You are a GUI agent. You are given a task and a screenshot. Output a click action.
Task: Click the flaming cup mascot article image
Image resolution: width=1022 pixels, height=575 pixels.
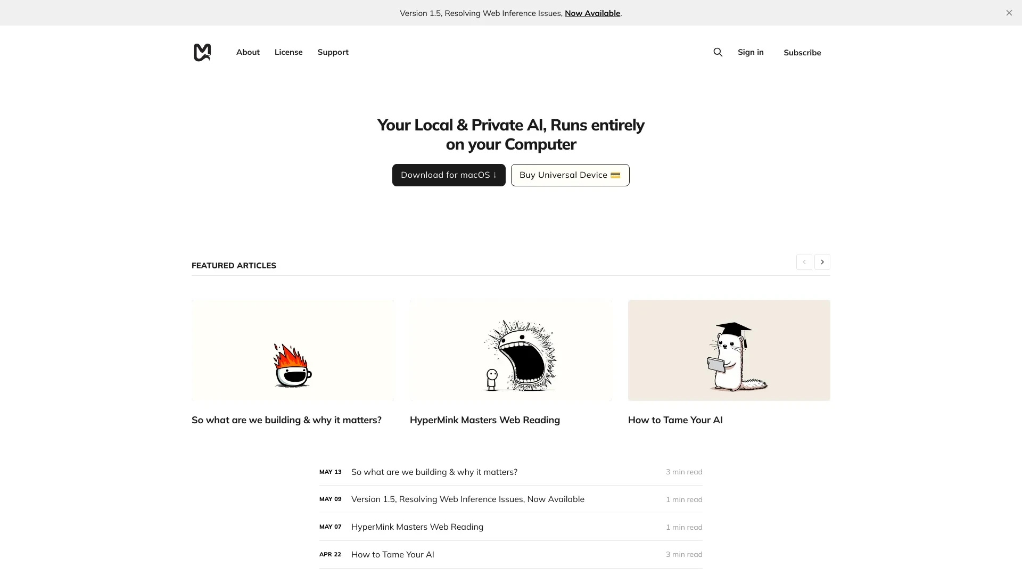click(293, 350)
